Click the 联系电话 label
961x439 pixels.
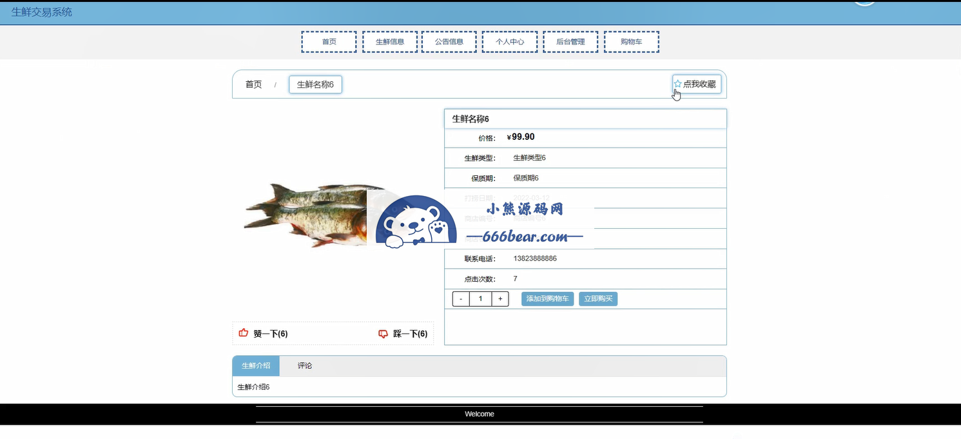[x=480, y=259]
